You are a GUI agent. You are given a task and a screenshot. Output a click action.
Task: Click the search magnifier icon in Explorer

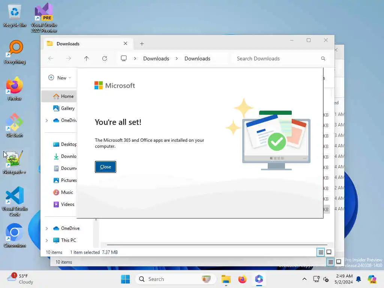tap(323, 58)
